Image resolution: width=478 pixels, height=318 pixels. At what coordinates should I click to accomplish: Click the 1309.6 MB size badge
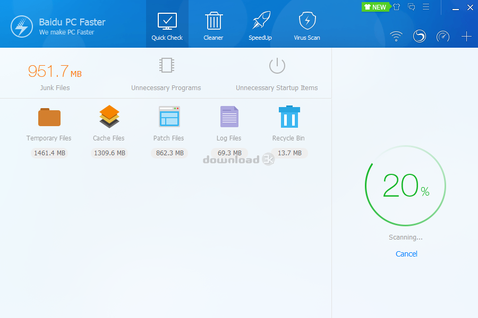pos(109,153)
